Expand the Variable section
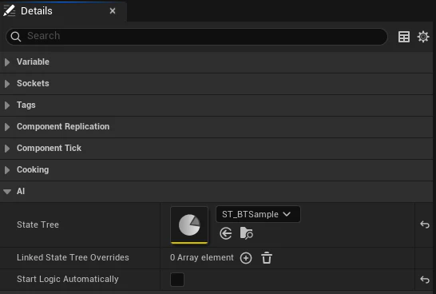The image size is (436, 294). (x=7, y=62)
